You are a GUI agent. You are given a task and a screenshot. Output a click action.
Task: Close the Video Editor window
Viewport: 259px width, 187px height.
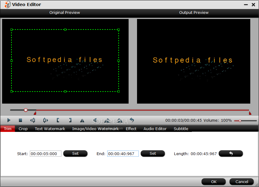(253, 5)
